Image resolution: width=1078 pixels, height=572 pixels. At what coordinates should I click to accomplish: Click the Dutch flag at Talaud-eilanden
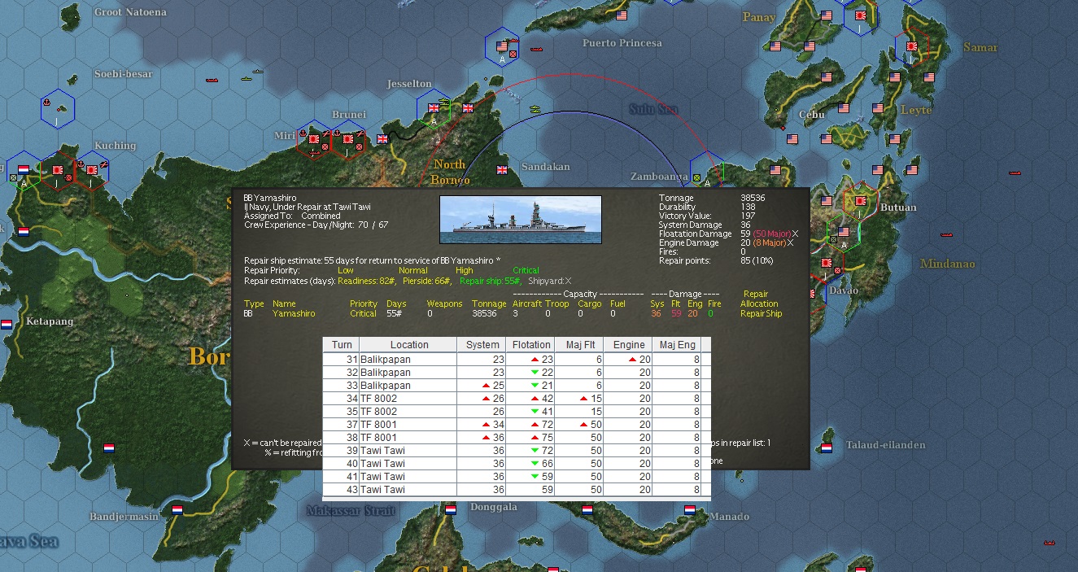tap(827, 448)
